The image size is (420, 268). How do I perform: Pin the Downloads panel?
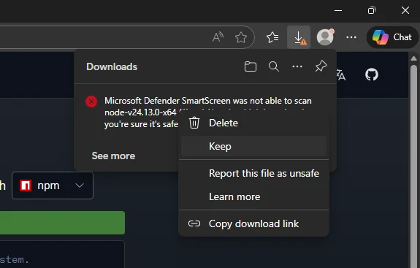[321, 66]
